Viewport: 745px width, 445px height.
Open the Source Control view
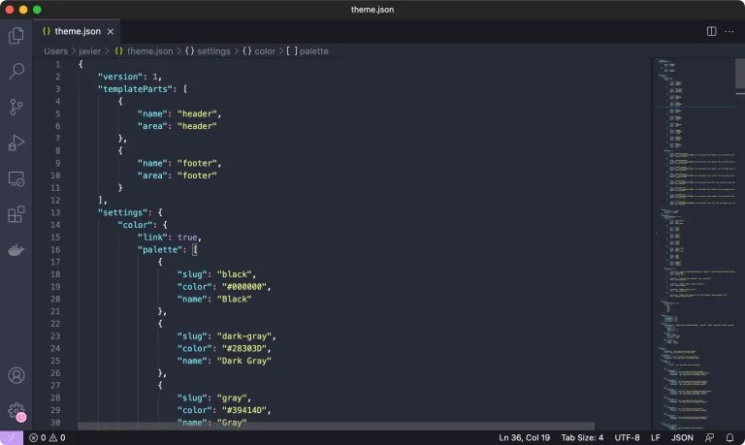click(x=16, y=107)
